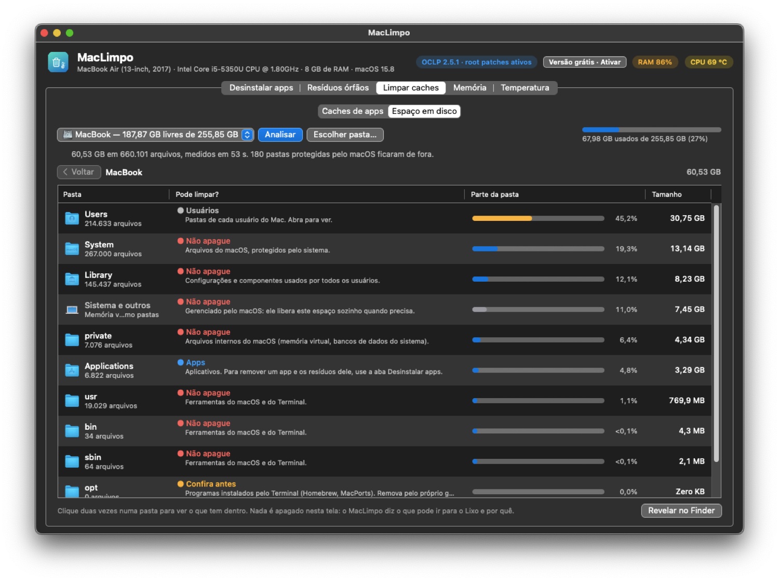779x581 pixels.
Task: Click the MacLimpo trash bin app icon
Action: (58, 62)
